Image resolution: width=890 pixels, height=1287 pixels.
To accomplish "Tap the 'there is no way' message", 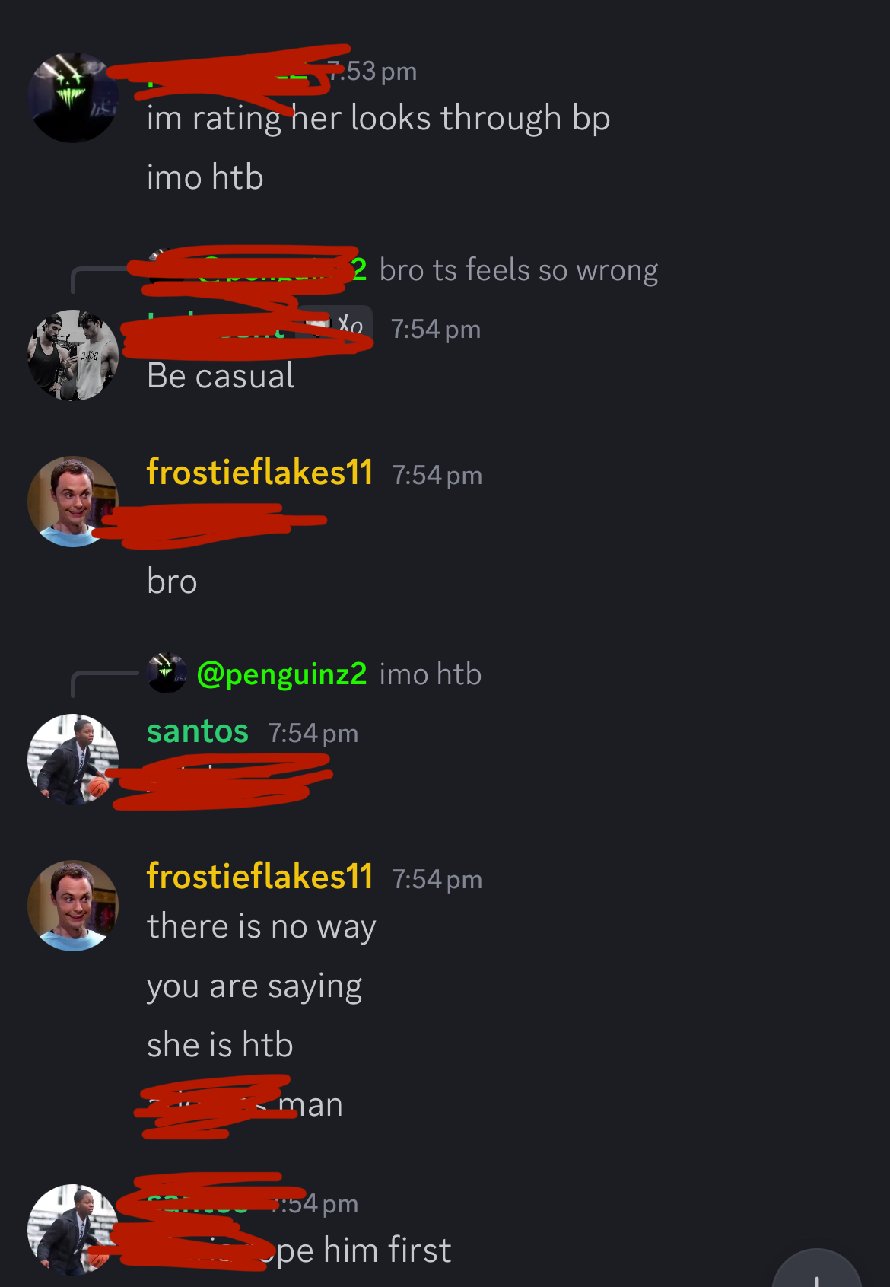I will point(261,927).
